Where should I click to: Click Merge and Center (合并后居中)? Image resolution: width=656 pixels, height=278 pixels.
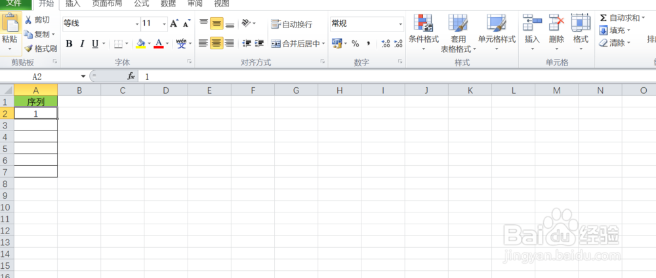click(x=295, y=43)
